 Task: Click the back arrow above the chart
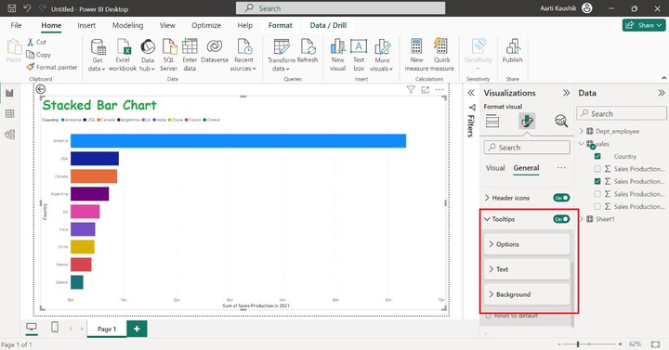(41, 89)
